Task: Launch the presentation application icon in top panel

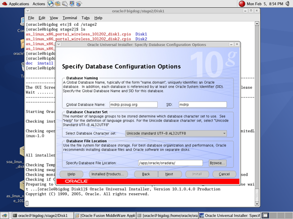Action: pyautogui.click(x=72, y=3)
